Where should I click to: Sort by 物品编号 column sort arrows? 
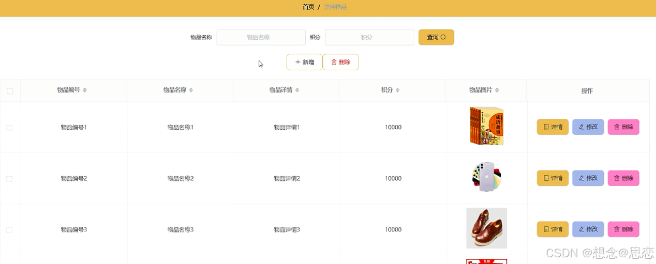click(x=85, y=90)
